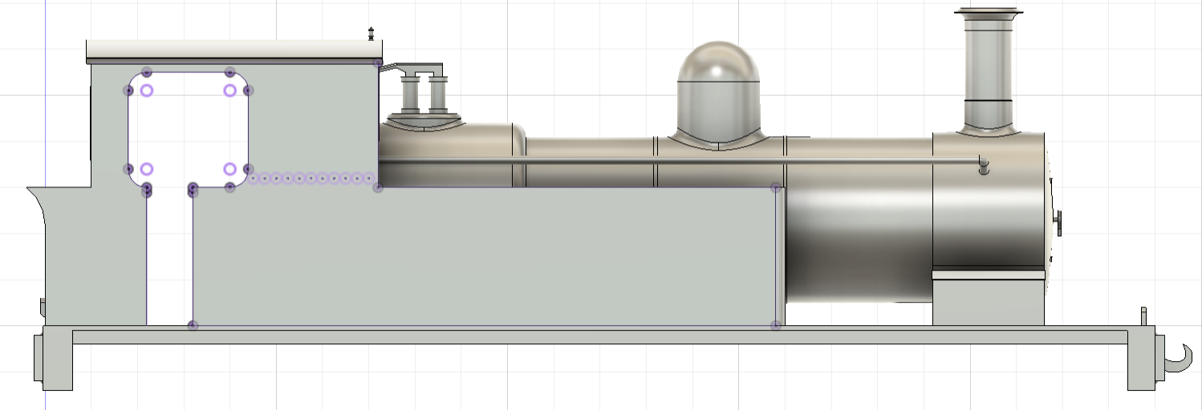Click the bottom-right fillet circle in cab window
This screenshot has height=410, width=1202.
[230, 168]
